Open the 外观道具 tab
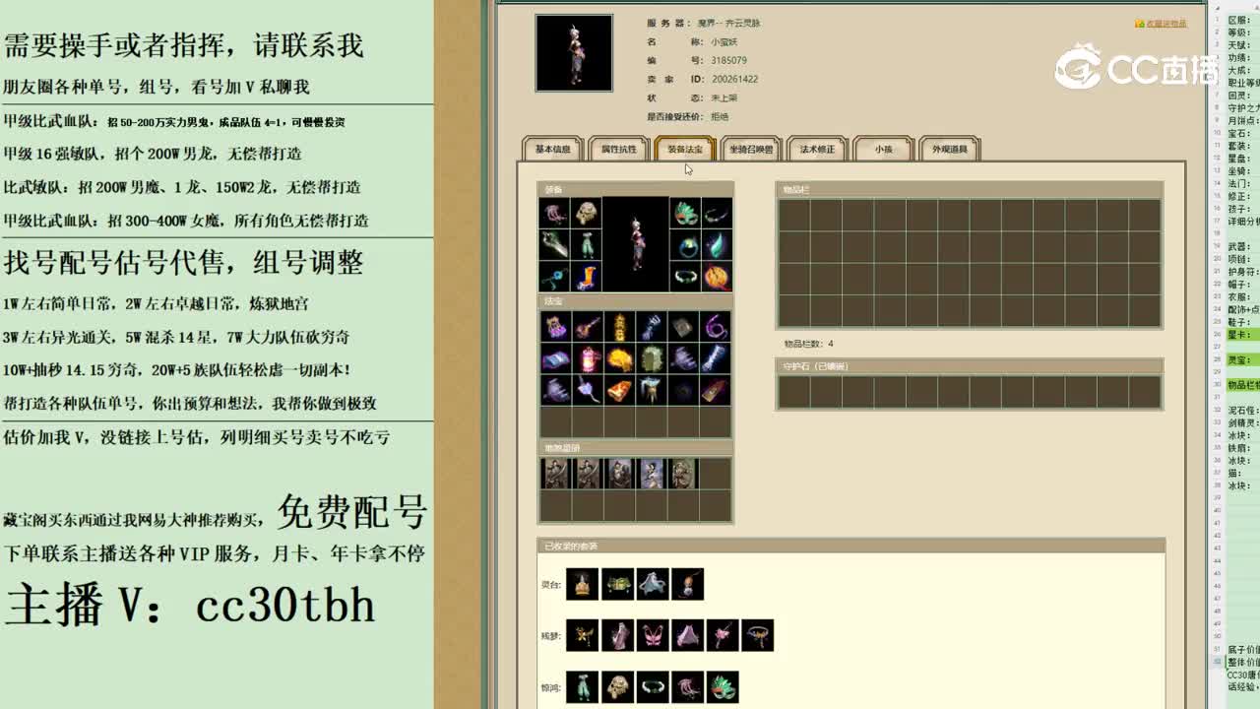This screenshot has height=709, width=1260. (950, 150)
